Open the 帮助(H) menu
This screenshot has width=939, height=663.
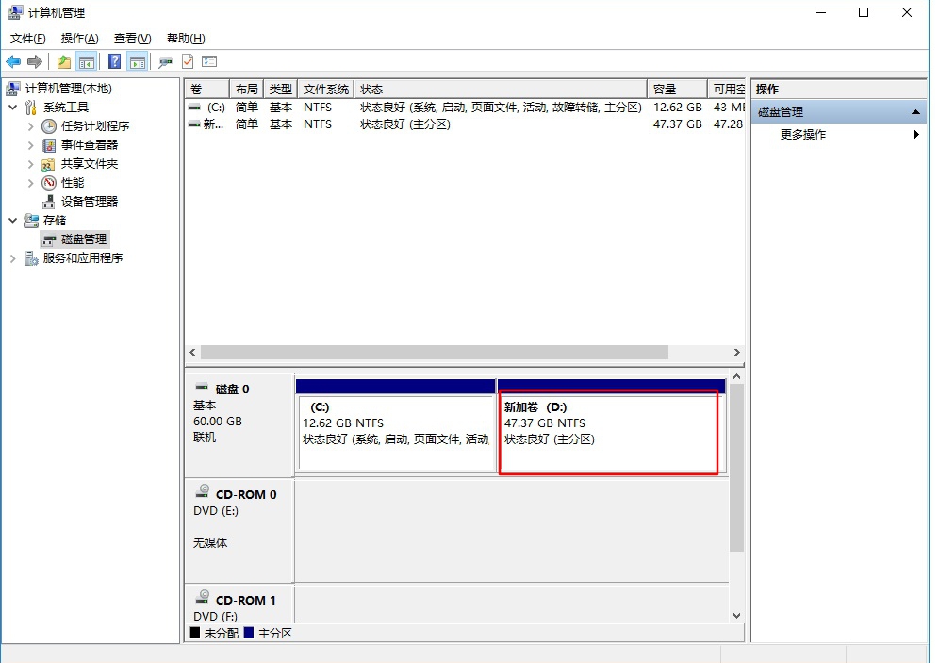pos(186,39)
